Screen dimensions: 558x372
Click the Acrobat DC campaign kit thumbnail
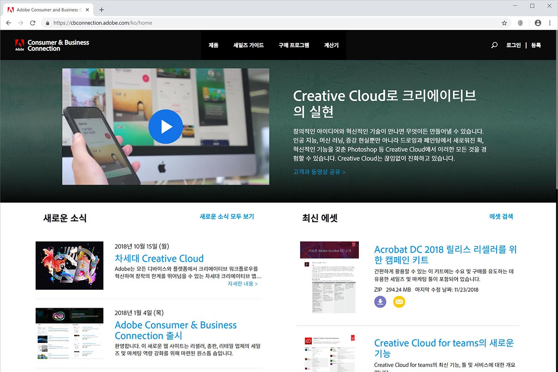click(330, 277)
